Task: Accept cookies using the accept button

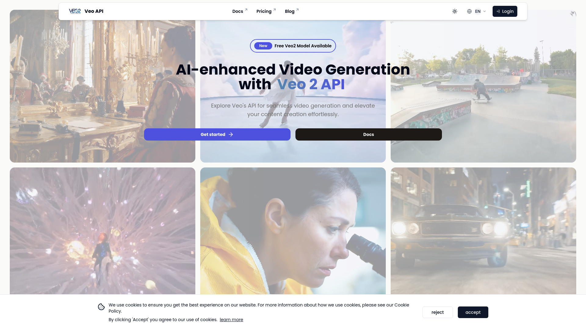Action: (473, 312)
